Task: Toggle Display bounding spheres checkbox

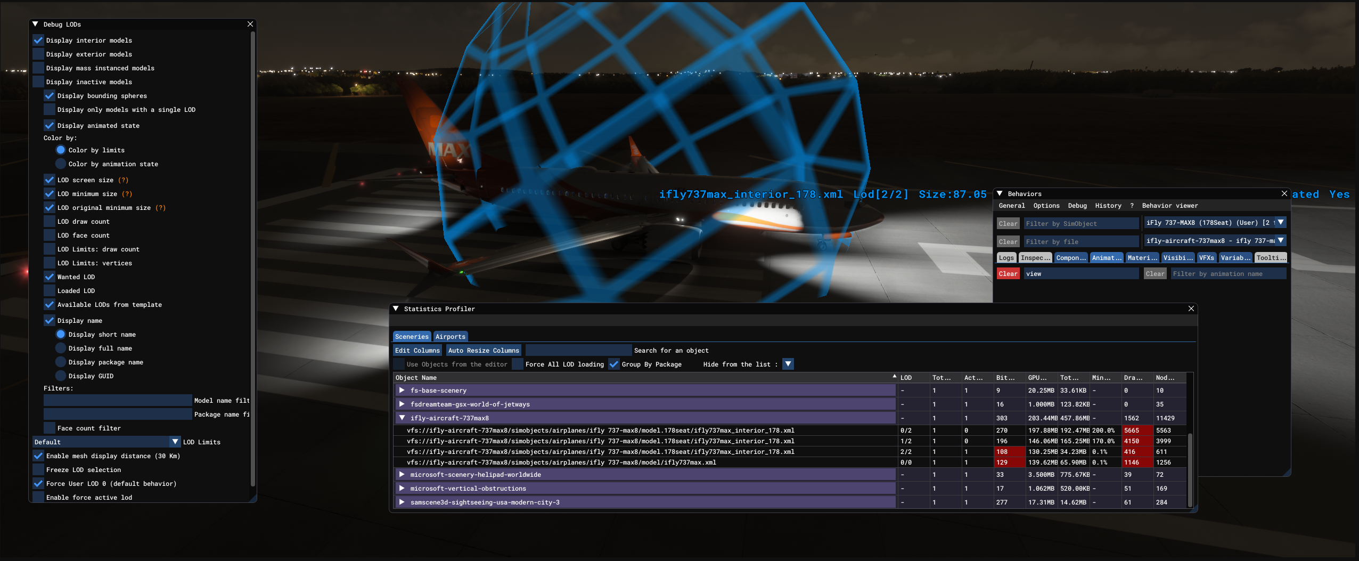Action: coord(50,95)
